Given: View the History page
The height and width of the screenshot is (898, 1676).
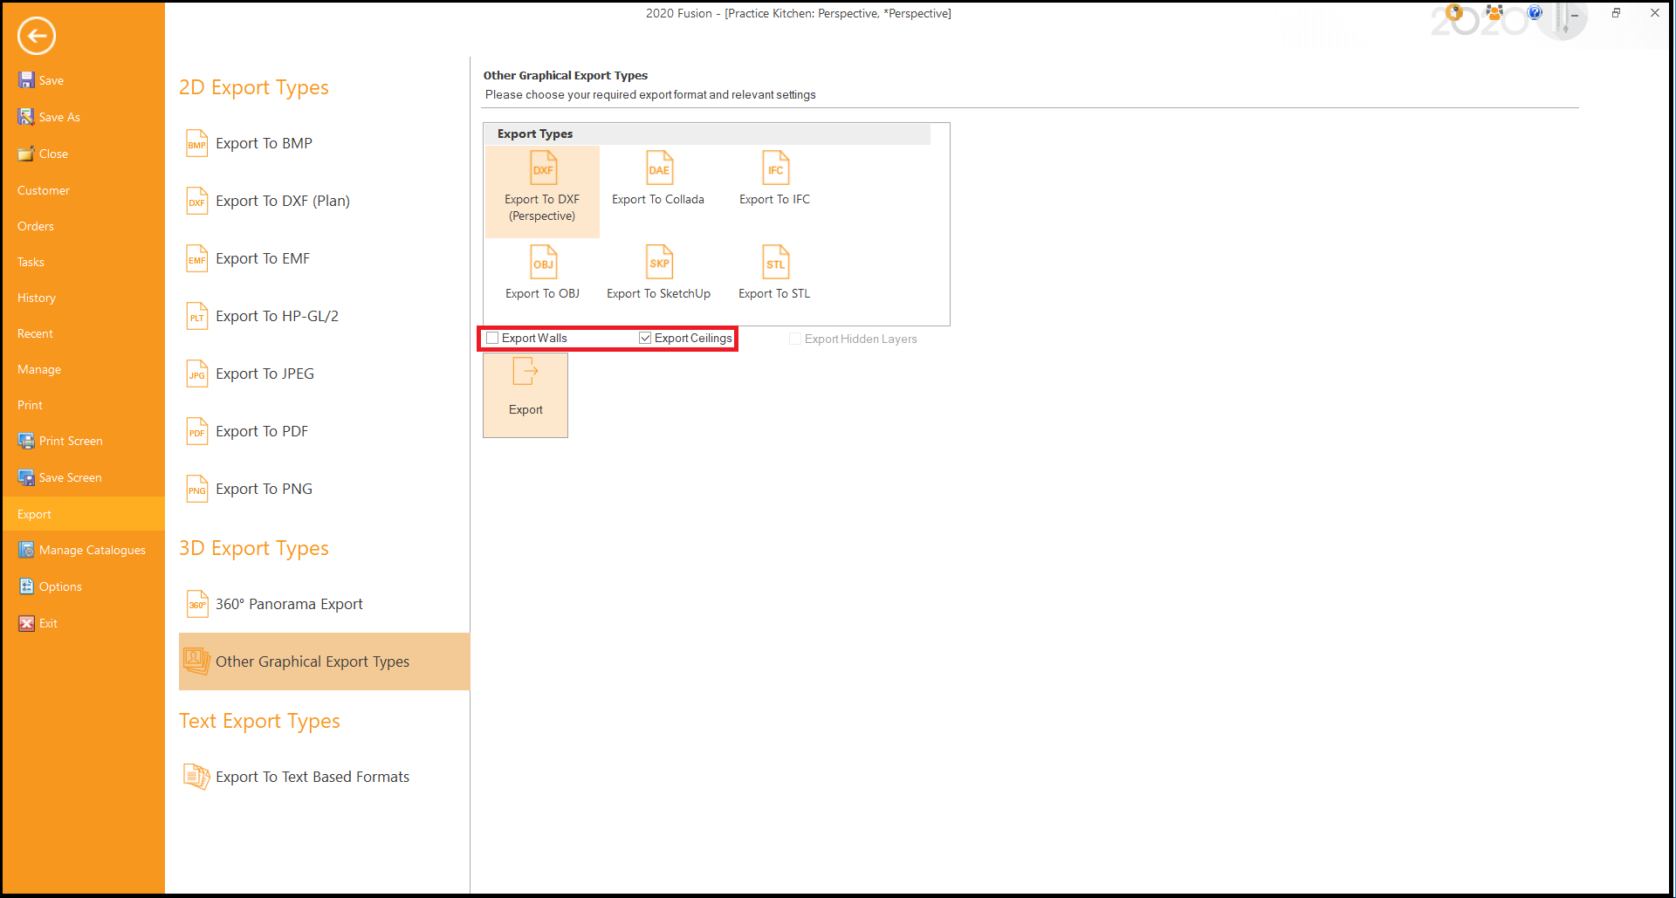Looking at the screenshot, I should point(37,298).
